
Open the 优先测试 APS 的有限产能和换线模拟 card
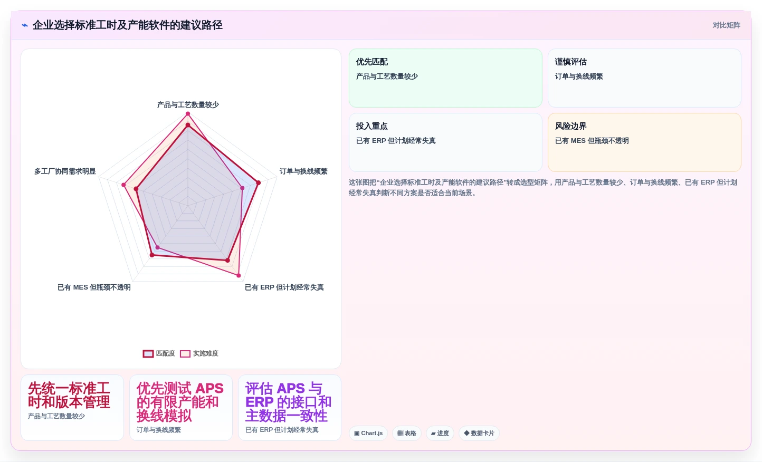181,408
